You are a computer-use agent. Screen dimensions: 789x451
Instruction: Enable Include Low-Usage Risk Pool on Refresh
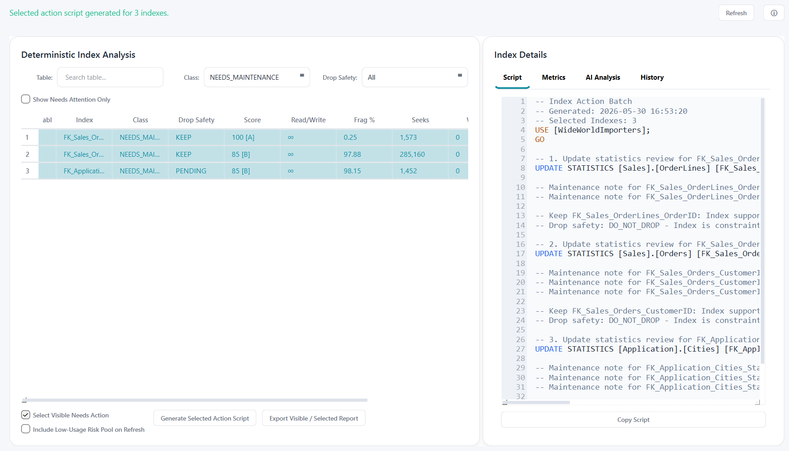[26, 429]
